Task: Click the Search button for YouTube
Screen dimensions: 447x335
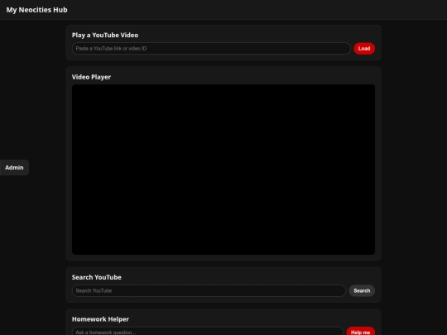Action: coord(362,290)
